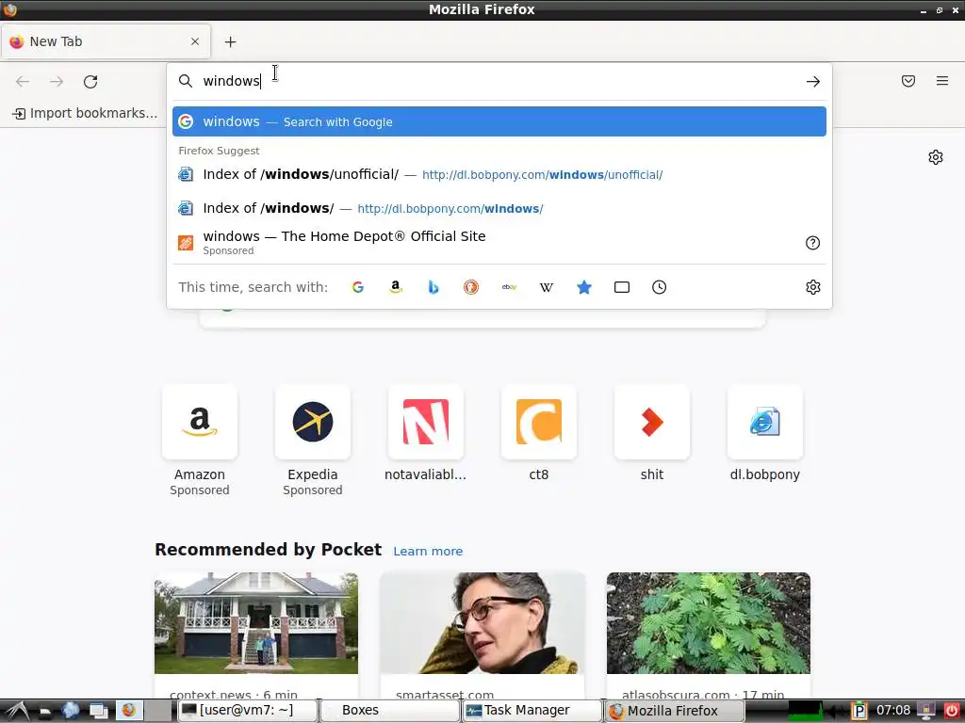Open help icon for sponsored suggestion
Image resolution: width=965 pixels, height=723 pixels.
812,243
